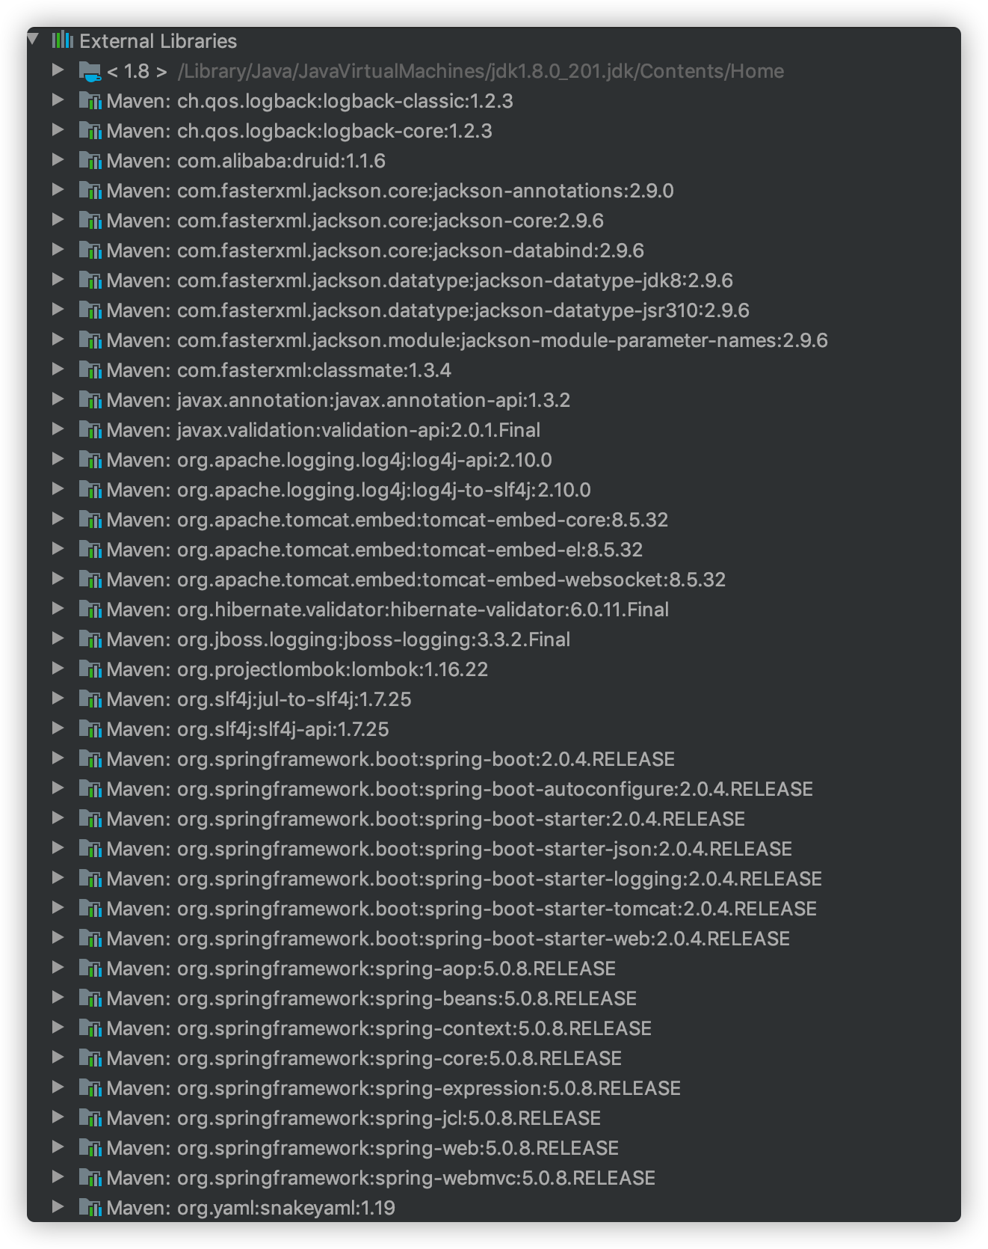Expand tomcat-embed-el:8.5.32 library

coord(58,549)
